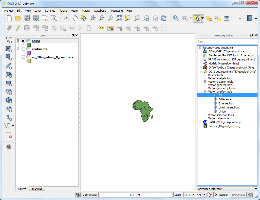Open the yellow abc labeling tool
Viewport: 260px width, 200px height.
tap(101, 28)
